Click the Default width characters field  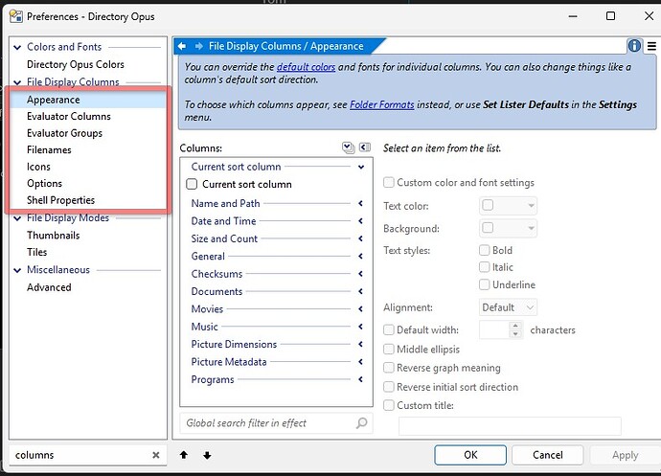[494, 329]
